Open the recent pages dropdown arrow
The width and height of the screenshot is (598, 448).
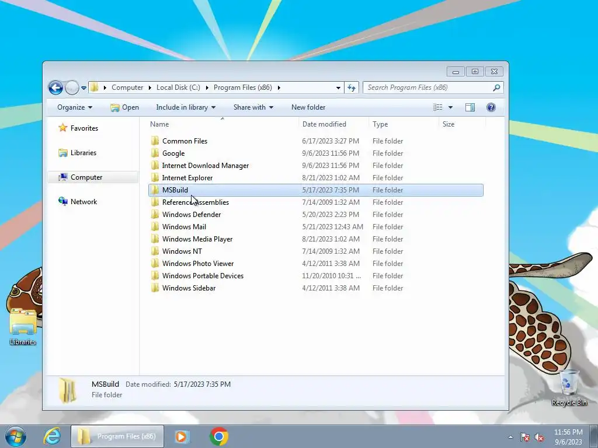[84, 88]
